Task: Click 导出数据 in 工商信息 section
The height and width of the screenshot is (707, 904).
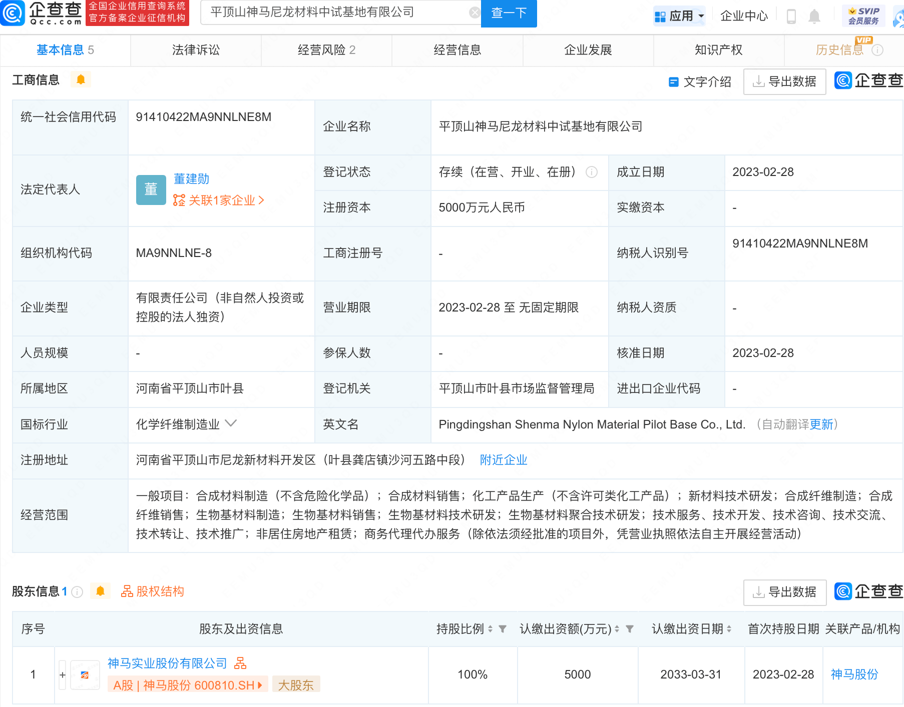Action: coord(784,81)
